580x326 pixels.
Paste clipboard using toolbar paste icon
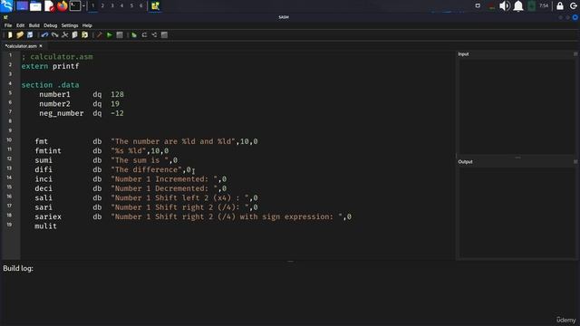(84, 34)
